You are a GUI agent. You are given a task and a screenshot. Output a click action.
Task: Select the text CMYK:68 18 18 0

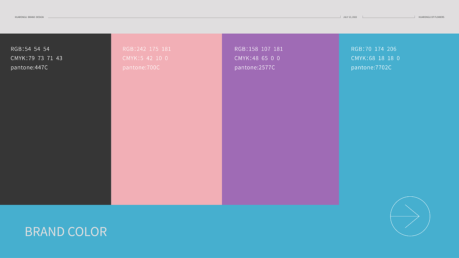coord(375,58)
